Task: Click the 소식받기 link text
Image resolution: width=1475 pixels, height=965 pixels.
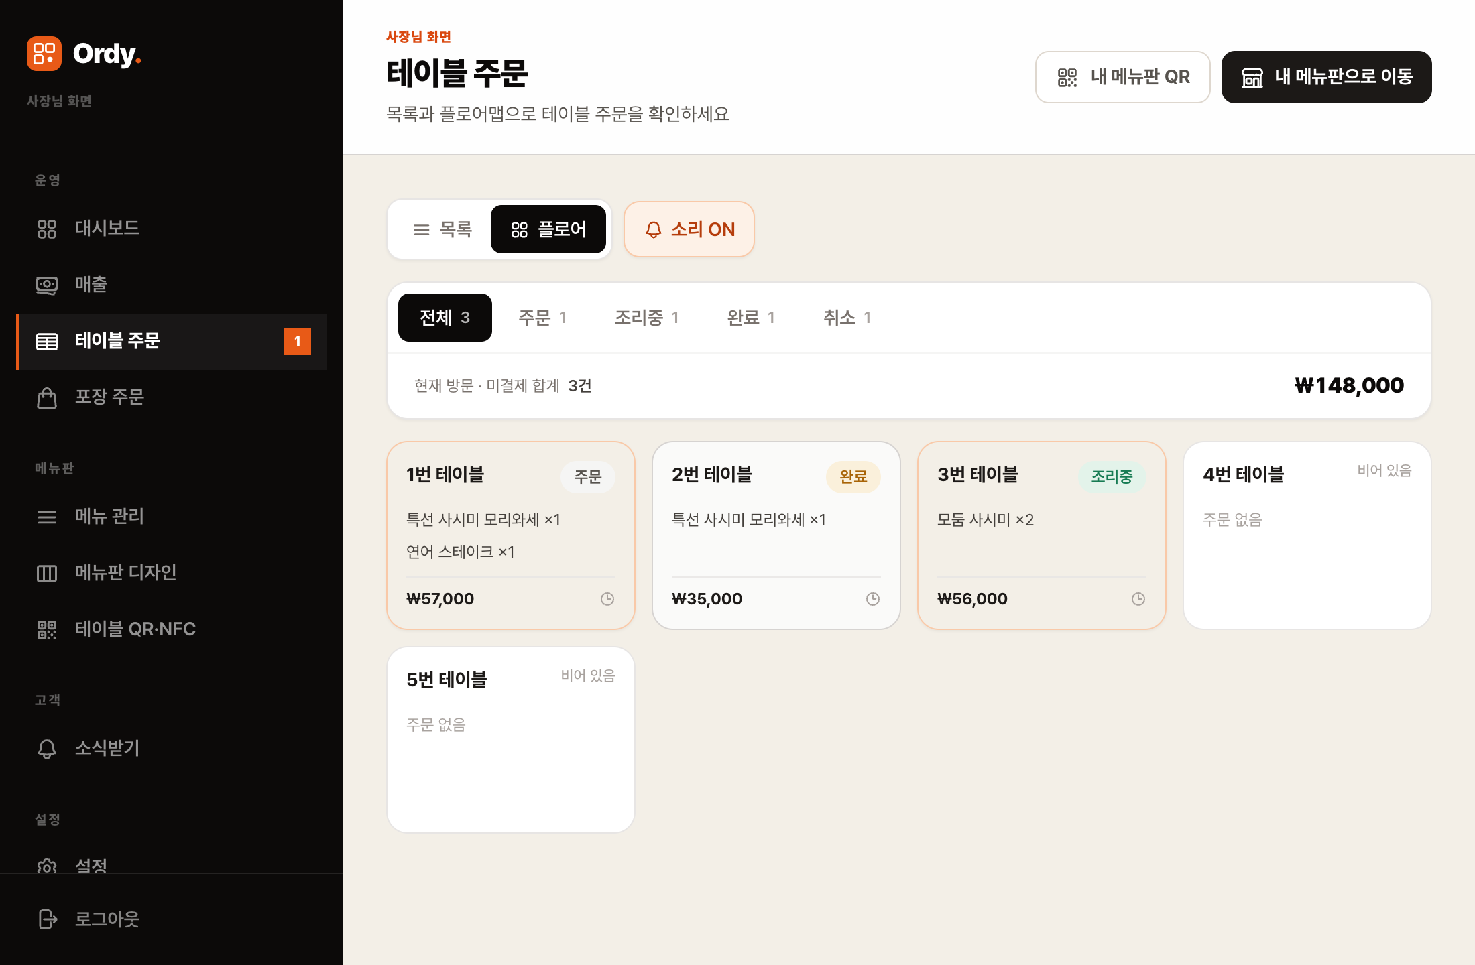Action: (x=107, y=749)
